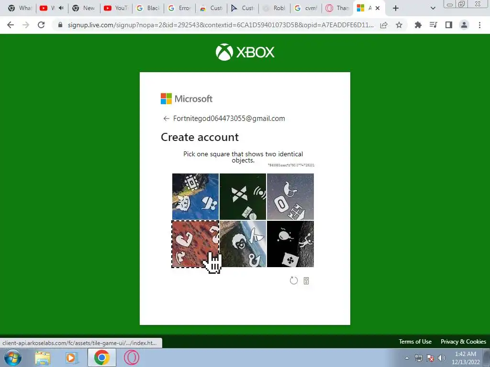Open File Explorer from taskbar

[43, 357]
